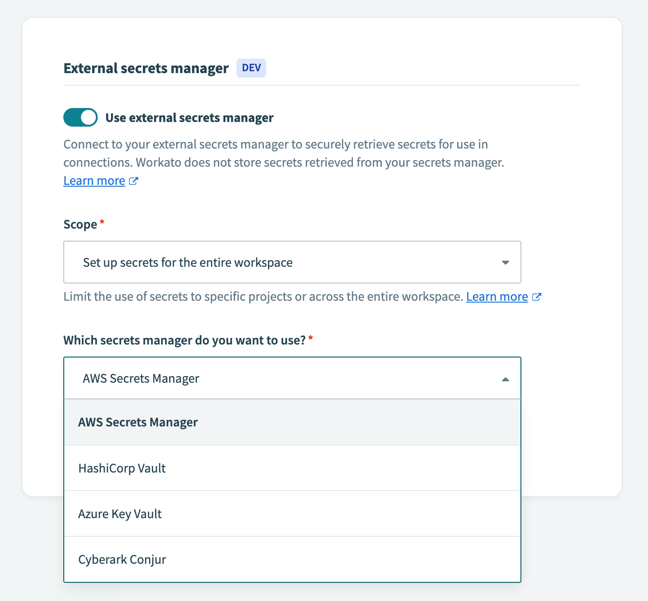Open the top "Learn more" link
Viewport: 648px width, 601px height.
click(94, 181)
